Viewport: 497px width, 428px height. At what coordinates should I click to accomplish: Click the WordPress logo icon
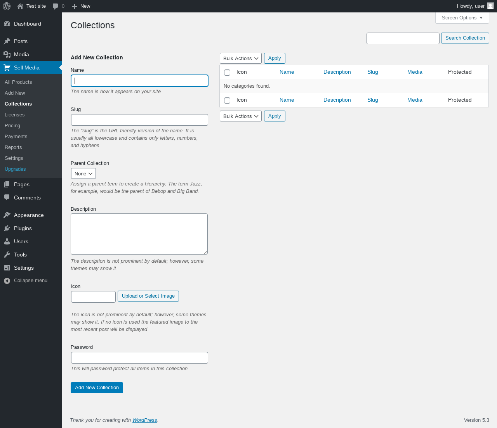7,6
